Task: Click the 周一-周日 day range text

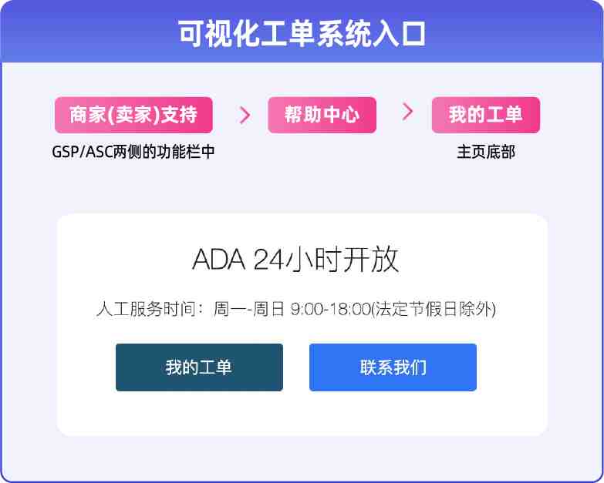Action: [x=249, y=309]
